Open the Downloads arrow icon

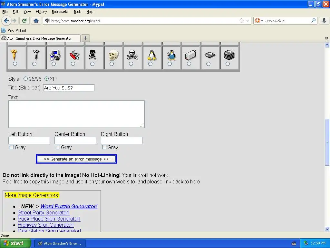(324, 21)
